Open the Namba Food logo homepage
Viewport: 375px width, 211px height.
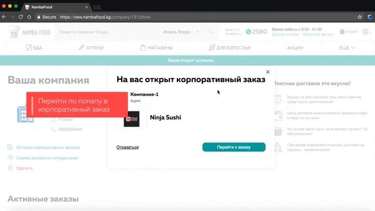(29, 32)
